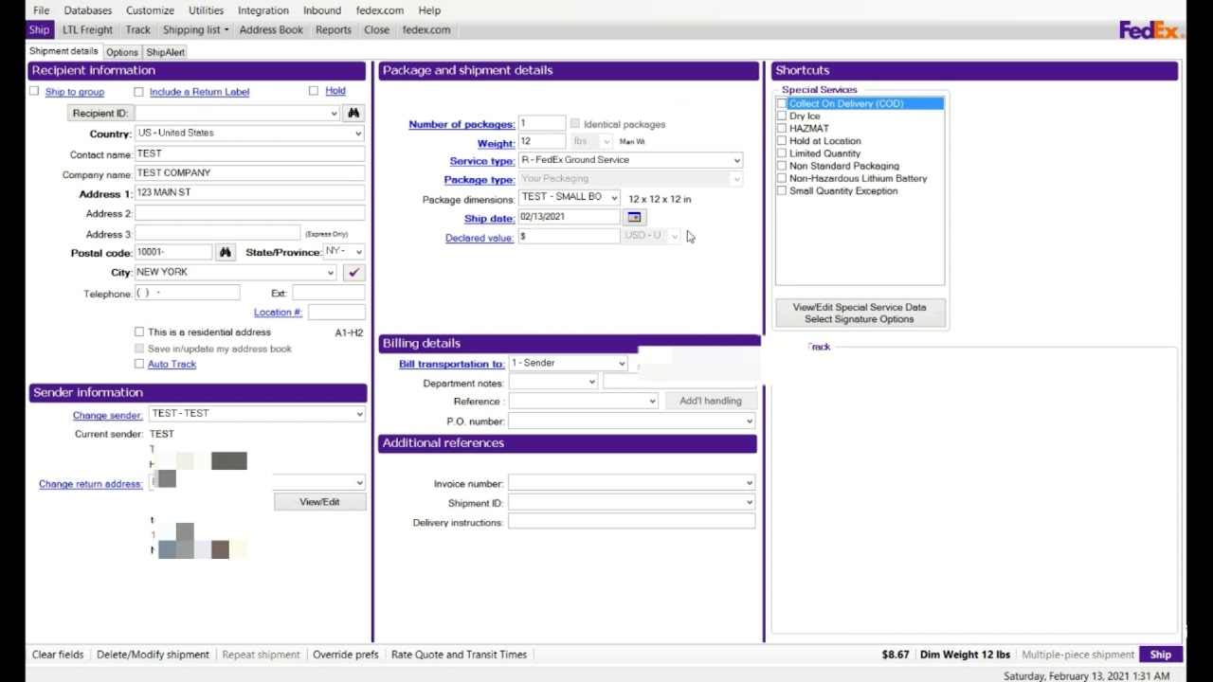Open Address Book from toolbar

point(271,30)
